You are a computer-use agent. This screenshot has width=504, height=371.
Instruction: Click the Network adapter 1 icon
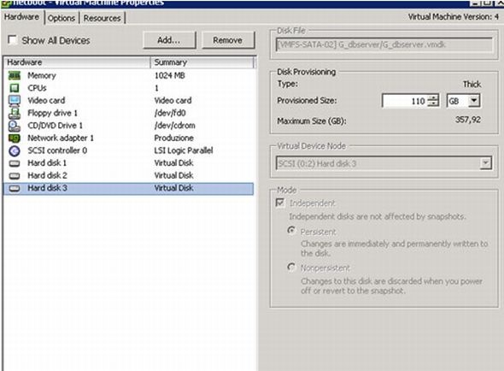coord(15,138)
